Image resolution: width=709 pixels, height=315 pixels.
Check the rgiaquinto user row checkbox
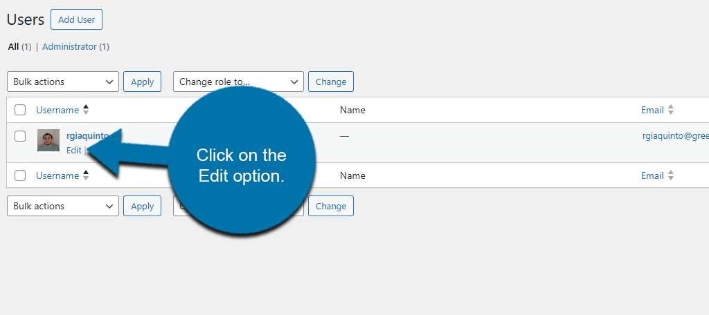[x=20, y=136]
